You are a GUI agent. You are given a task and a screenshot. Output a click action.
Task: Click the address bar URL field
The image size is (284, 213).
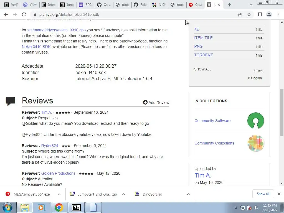pyautogui.click(x=134, y=14)
